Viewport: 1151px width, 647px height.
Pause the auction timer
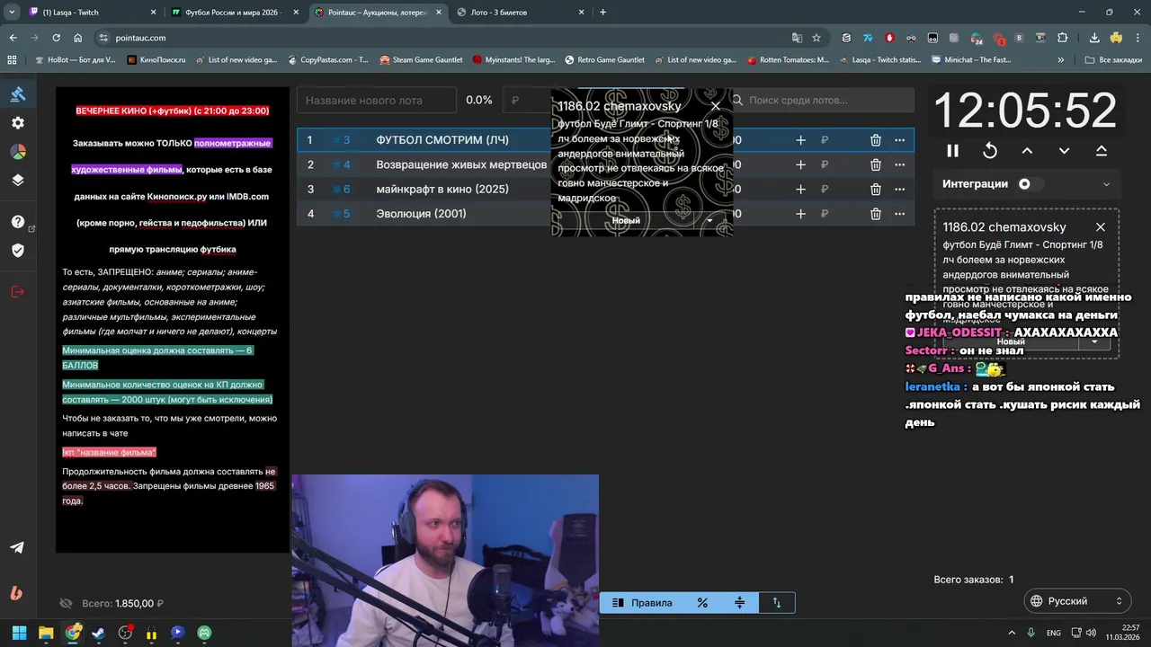pos(952,151)
